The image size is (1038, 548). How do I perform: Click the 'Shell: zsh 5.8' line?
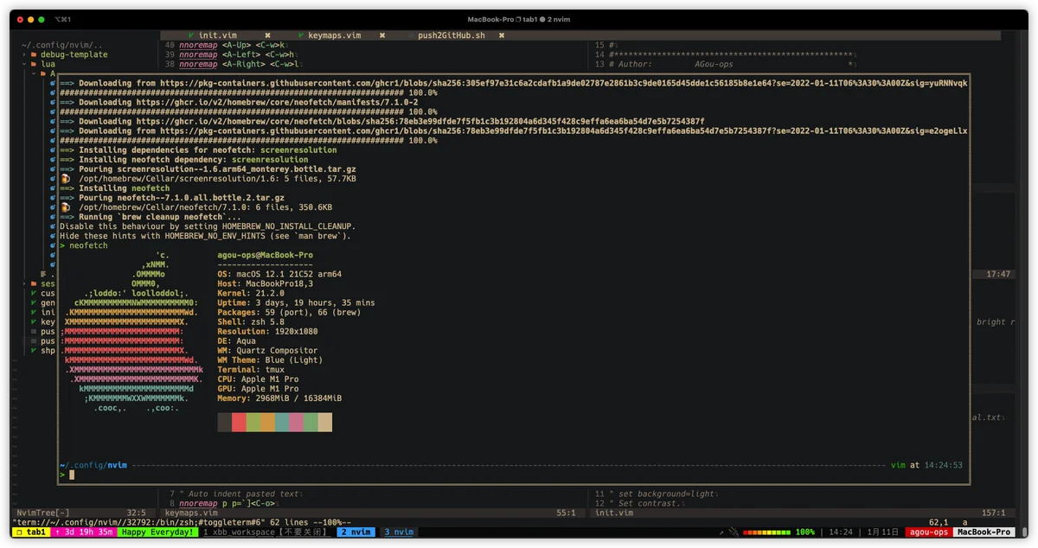pos(251,322)
